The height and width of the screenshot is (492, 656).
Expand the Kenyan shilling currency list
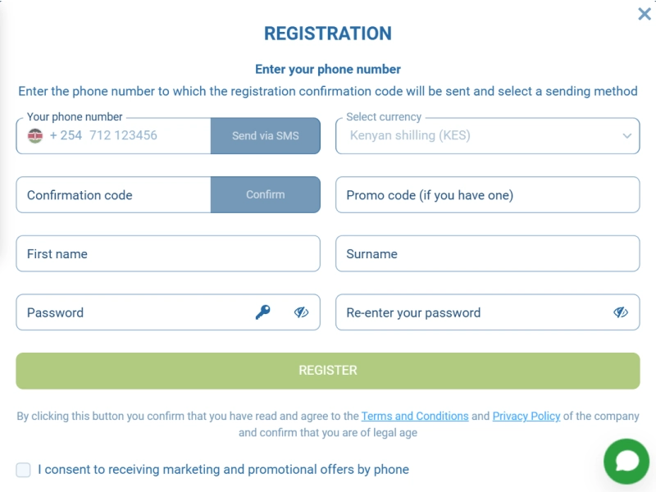tap(628, 136)
